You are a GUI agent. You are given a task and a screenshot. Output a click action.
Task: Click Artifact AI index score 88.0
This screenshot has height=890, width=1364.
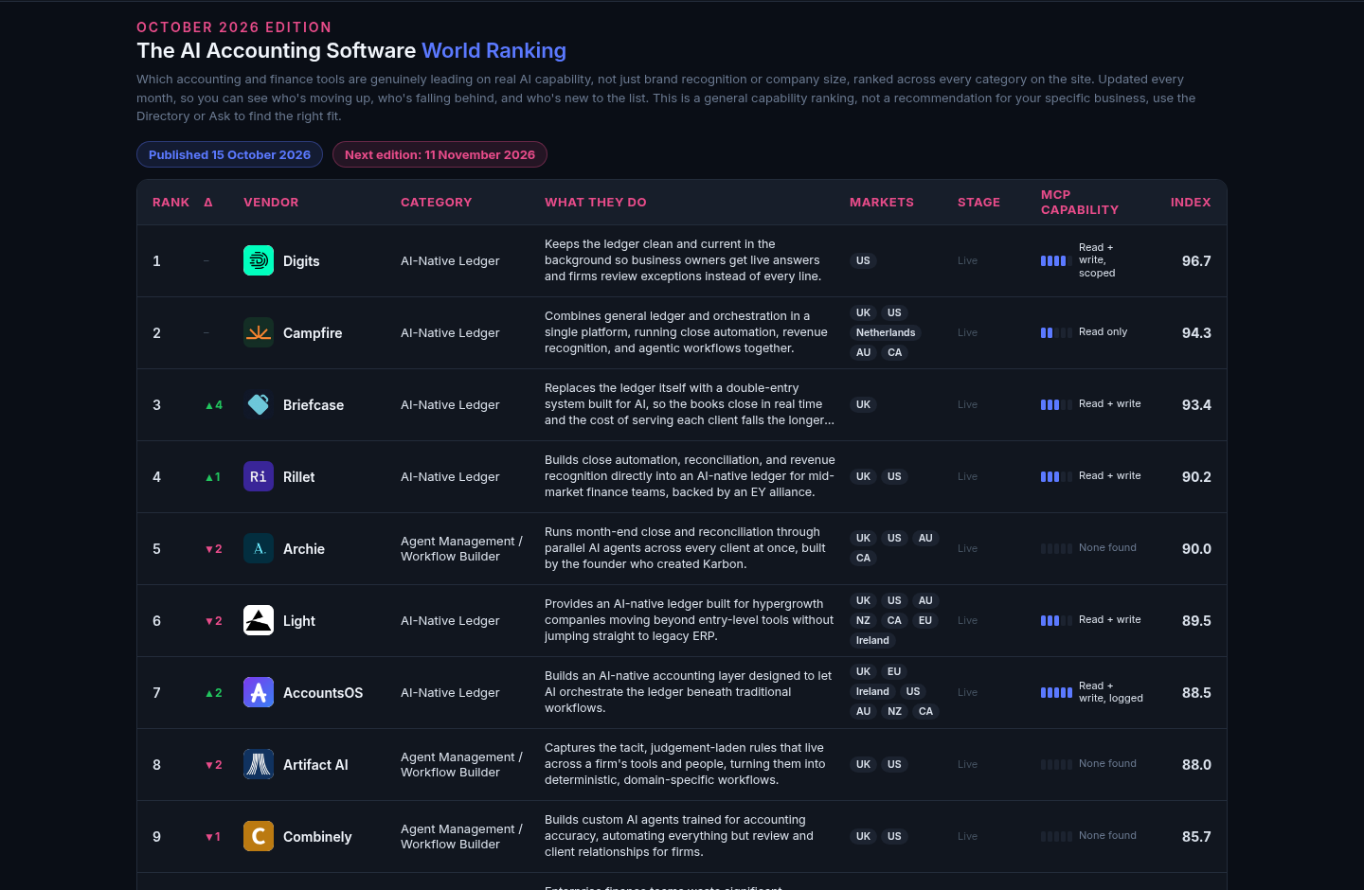point(1196,765)
